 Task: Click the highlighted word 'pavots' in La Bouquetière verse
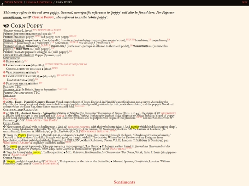(37, 152)
